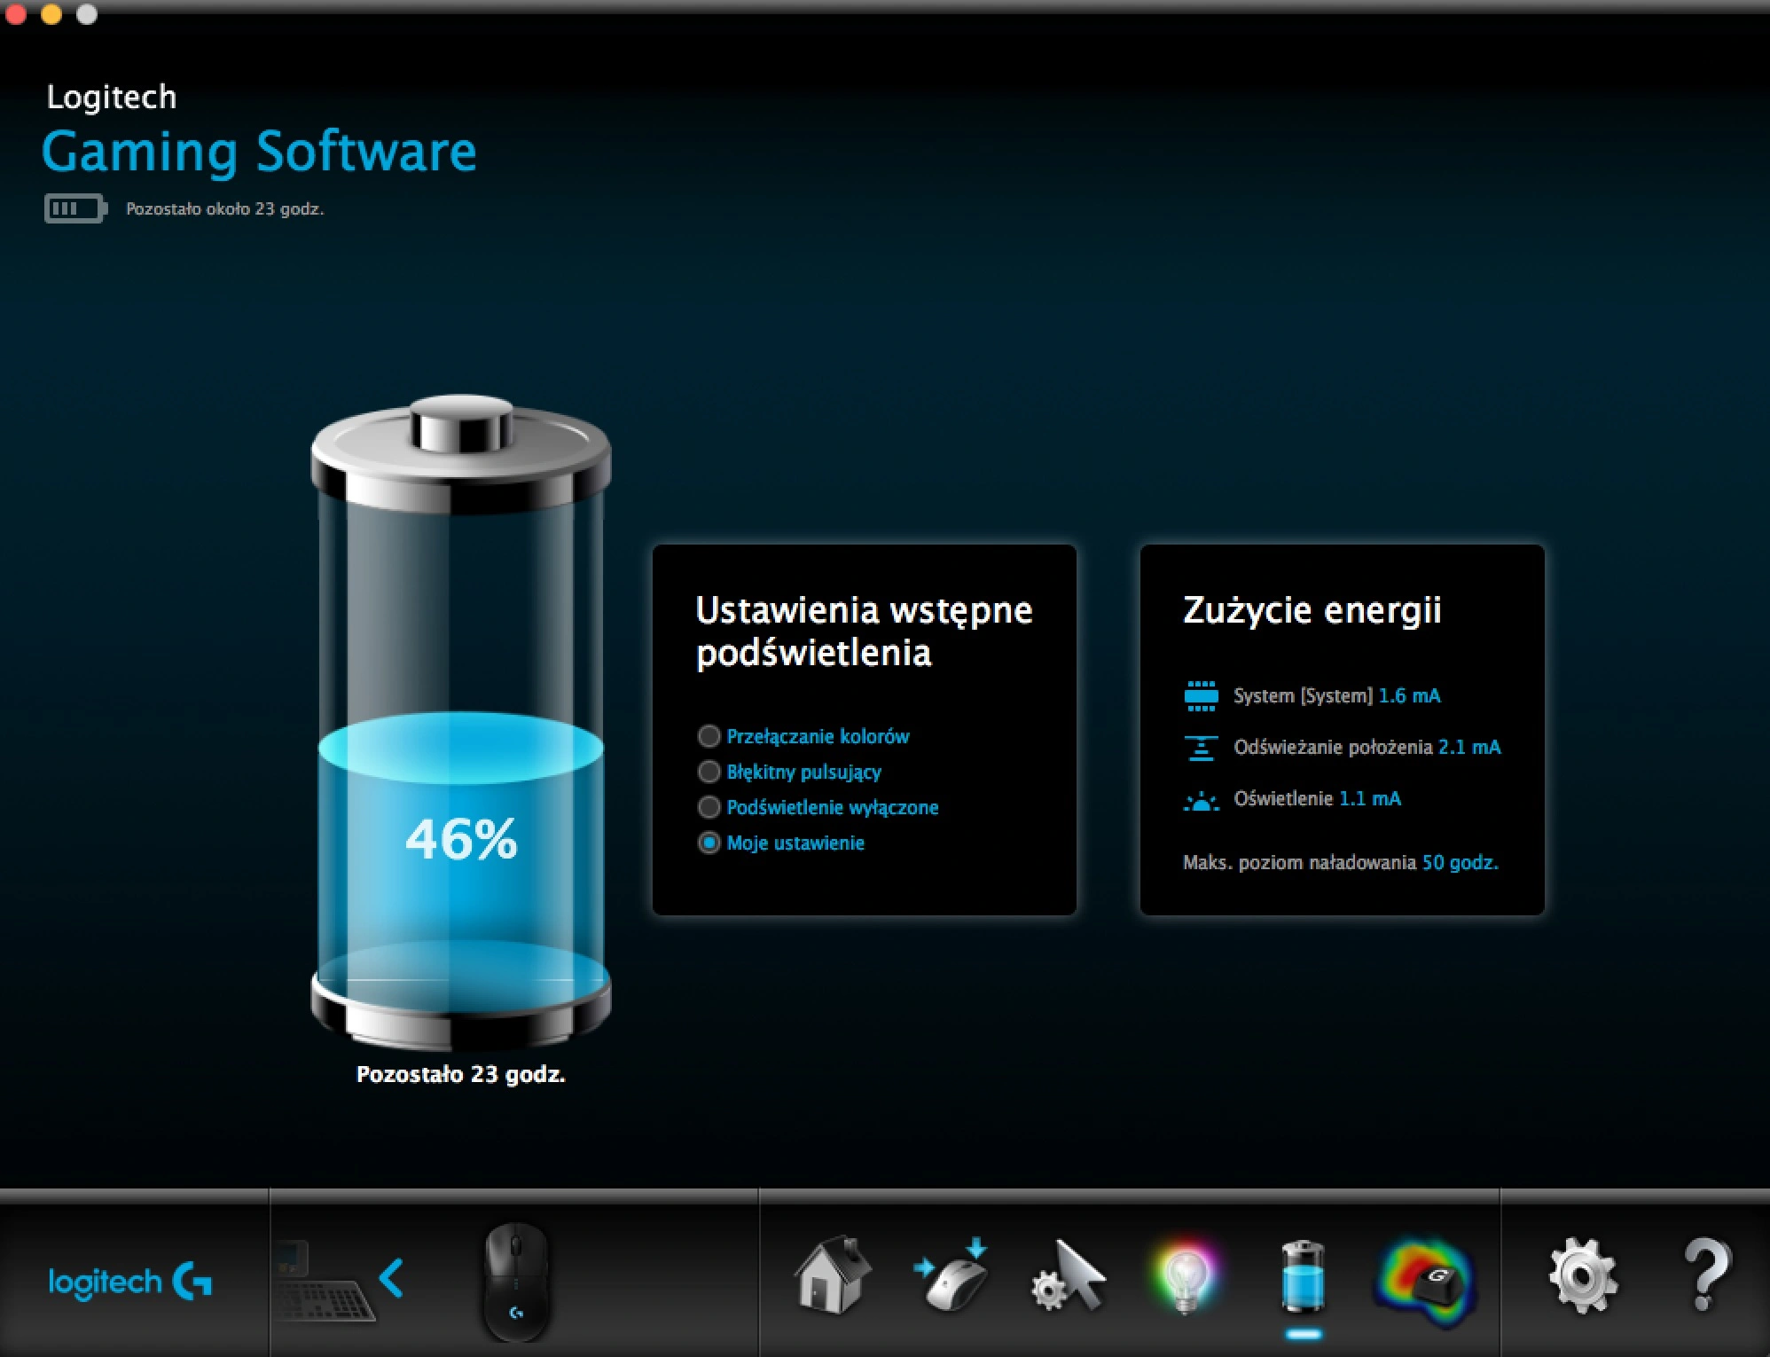This screenshot has height=1357, width=1770.
Task: Select the Błękitny pulsujący radio option
Action: (789, 772)
